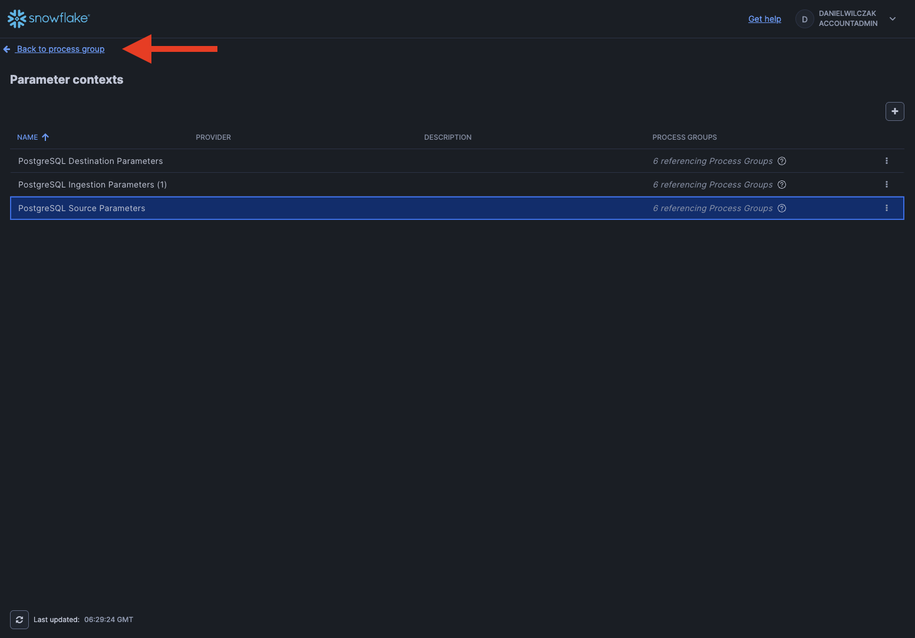915x638 pixels.
Task: Open actions menu for PostgreSQL Ingestion Parameters (1)
Action: pyautogui.click(x=886, y=185)
